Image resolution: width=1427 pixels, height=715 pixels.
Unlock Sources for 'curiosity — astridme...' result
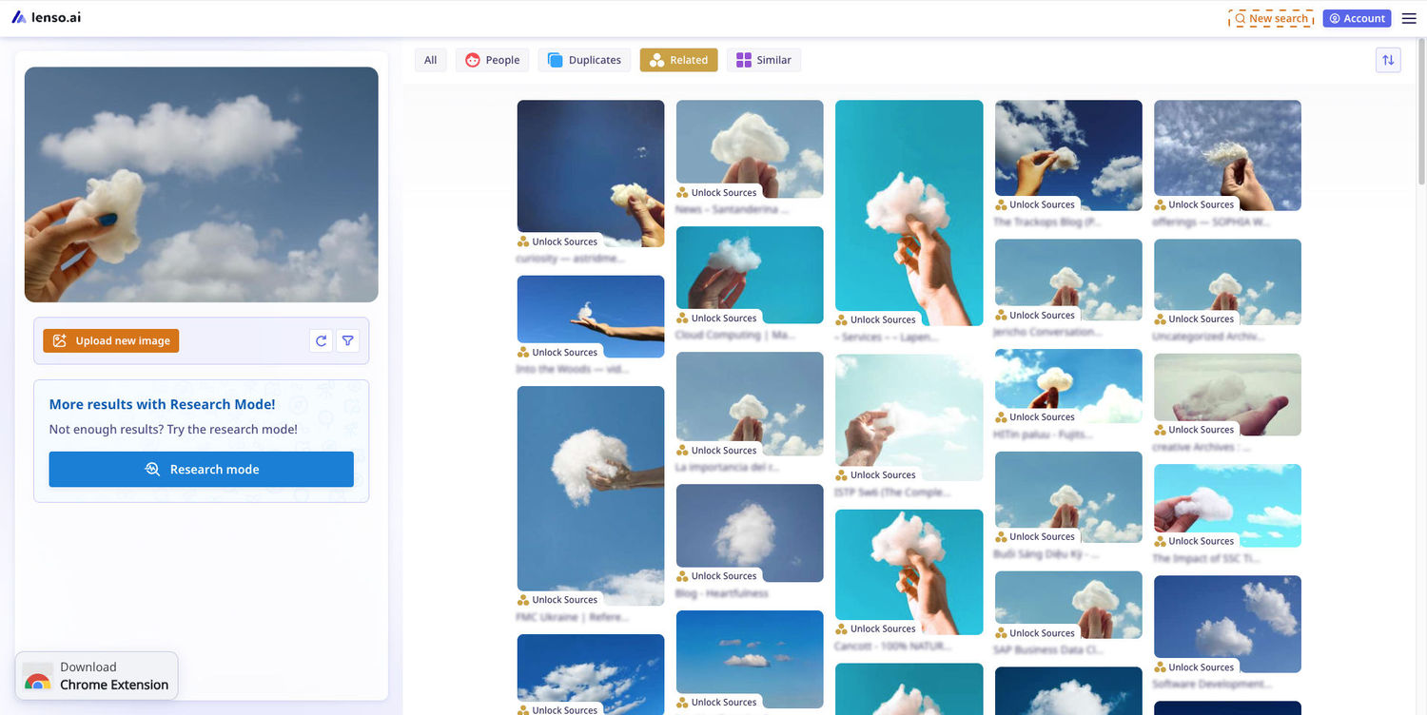point(558,242)
